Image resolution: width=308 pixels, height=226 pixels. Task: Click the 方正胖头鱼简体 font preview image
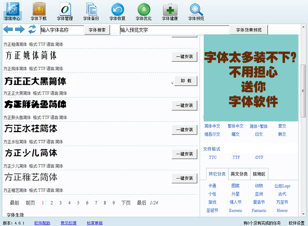pyautogui.click(x=35, y=104)
